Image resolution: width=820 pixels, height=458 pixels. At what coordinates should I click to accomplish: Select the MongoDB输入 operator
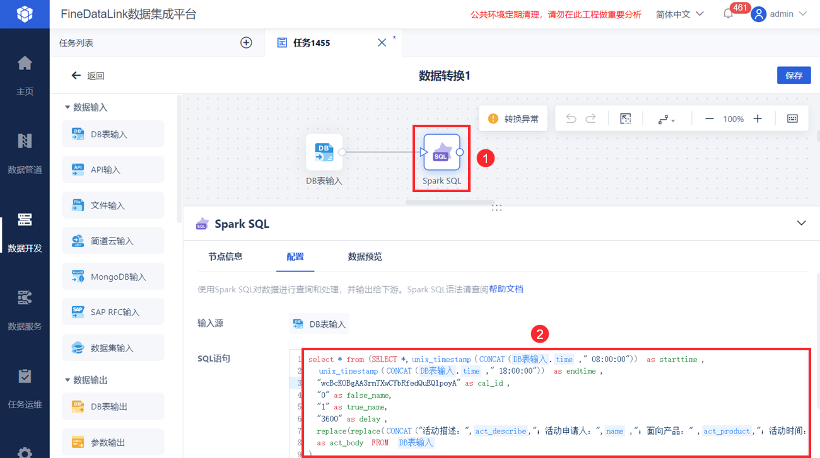(113, 277)
